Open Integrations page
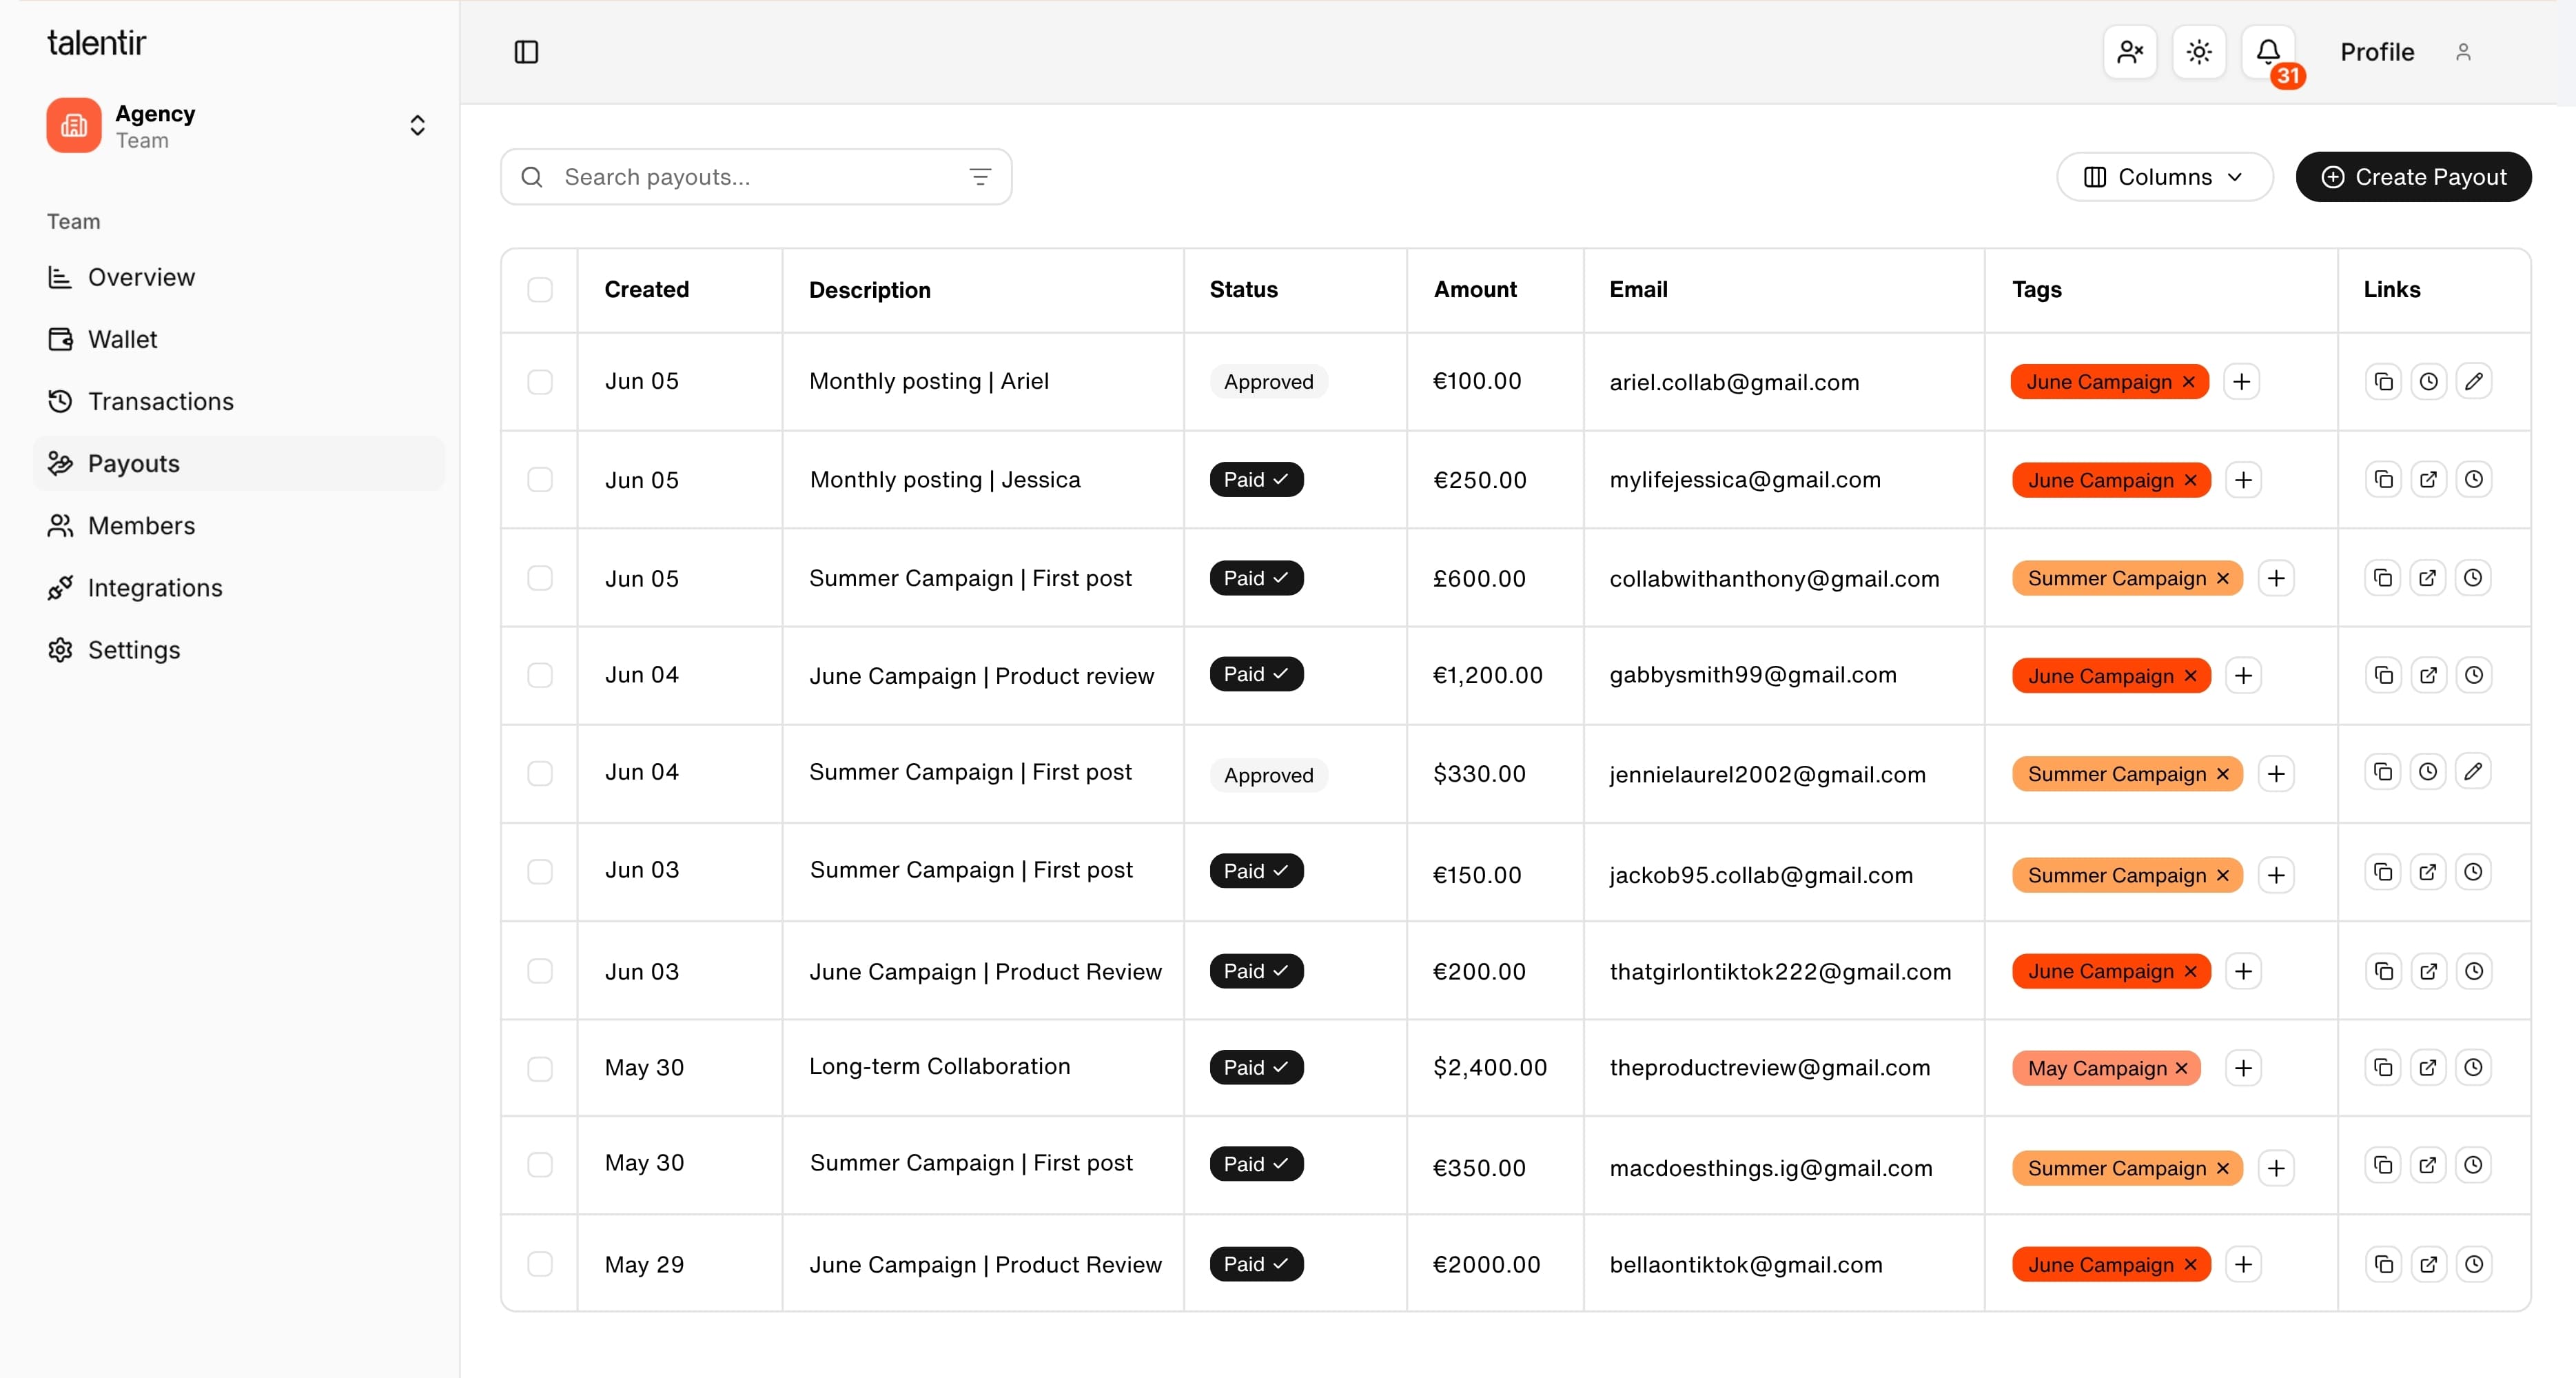Screen dimensions: 2576x1378 (240, 587)
